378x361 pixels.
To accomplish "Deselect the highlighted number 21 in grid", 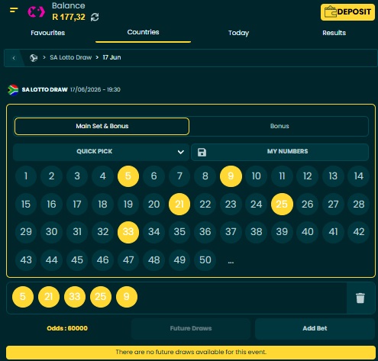I will click(179, 204).
